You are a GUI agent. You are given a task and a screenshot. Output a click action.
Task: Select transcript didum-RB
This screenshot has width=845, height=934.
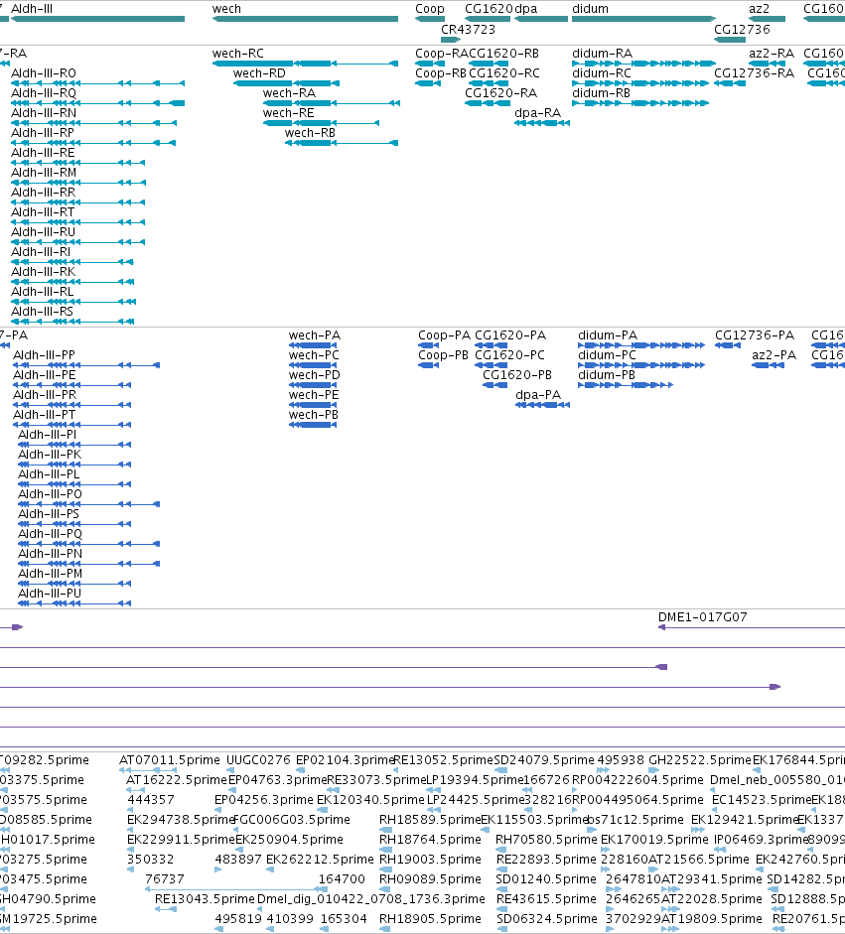point(640,103)
